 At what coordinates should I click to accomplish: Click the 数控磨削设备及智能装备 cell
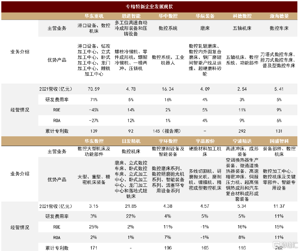tap(168, 152)
